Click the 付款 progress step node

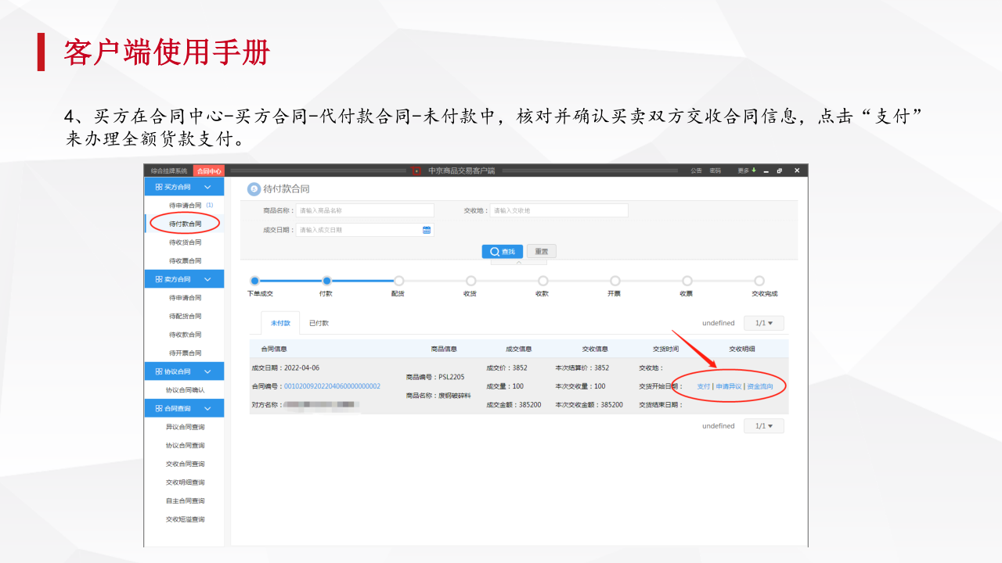326,281
